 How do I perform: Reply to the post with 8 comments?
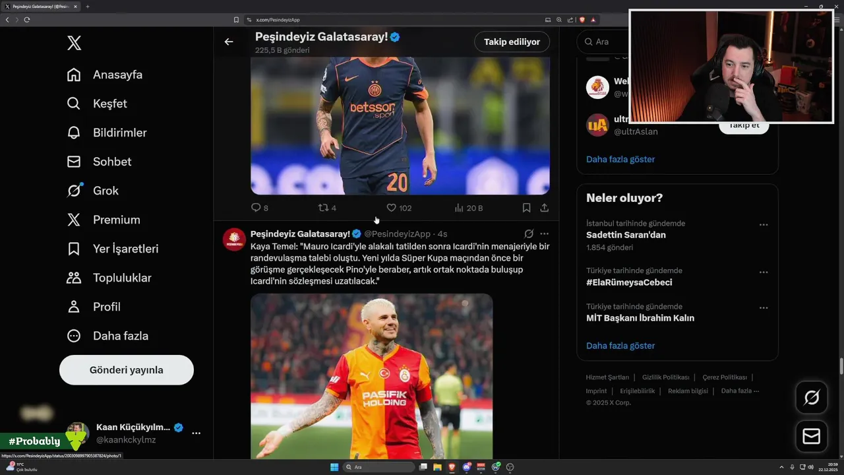(260, 208)
